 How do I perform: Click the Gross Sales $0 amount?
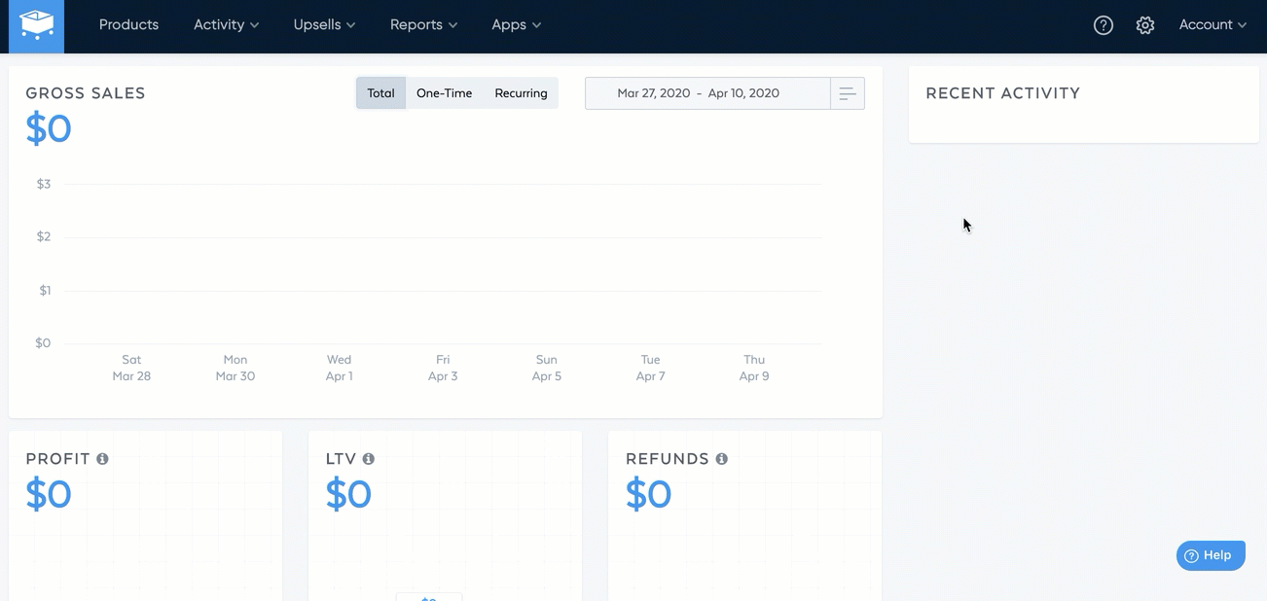(x=49, y=128)
